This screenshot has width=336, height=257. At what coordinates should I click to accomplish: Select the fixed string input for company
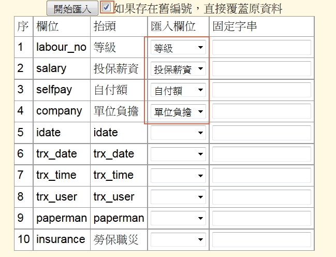[x=261, y=111]
